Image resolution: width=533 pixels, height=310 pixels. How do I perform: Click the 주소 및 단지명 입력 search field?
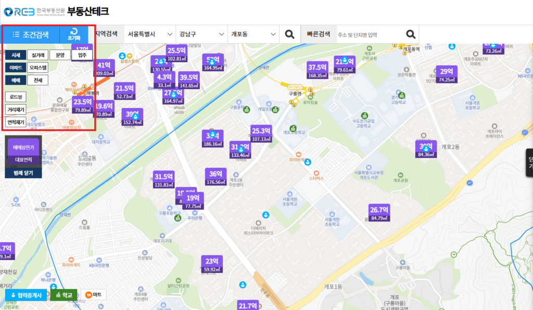[369, 34]
